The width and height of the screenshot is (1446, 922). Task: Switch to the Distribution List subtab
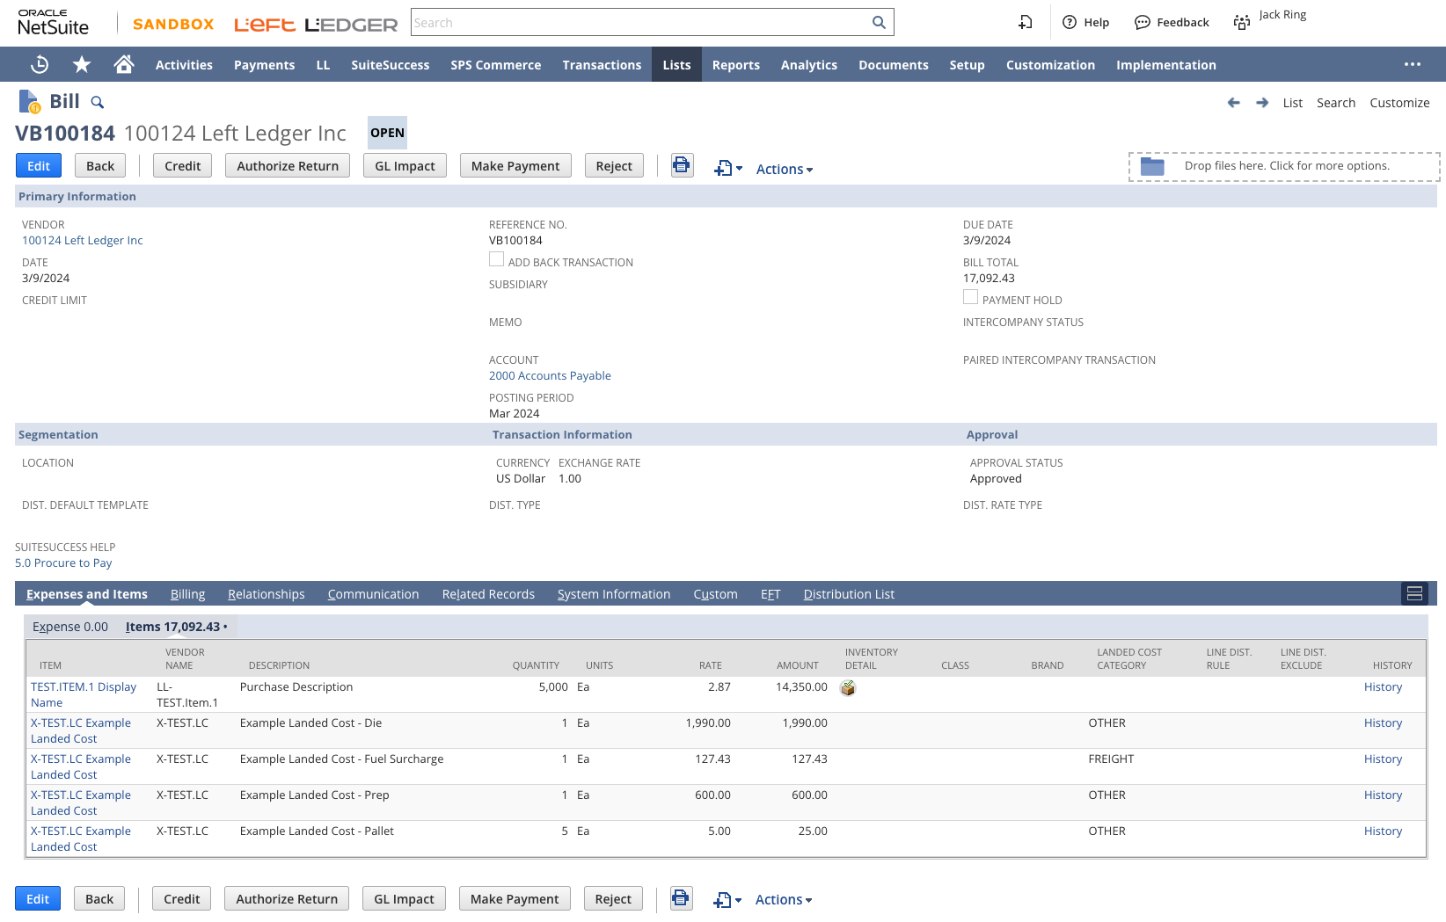849,594
